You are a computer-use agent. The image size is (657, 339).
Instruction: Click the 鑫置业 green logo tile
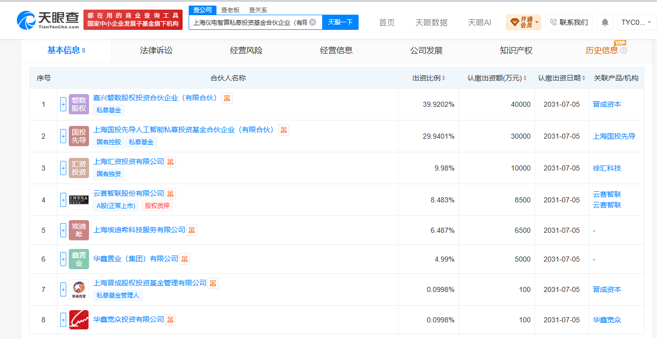79,259
